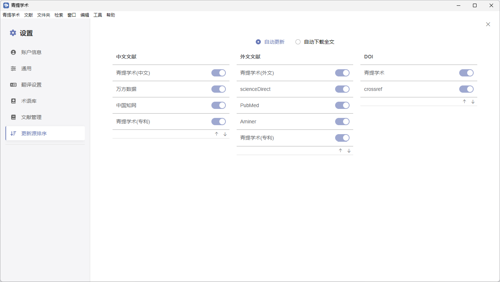The width and height of the screenshot is (500, 282).
Task: Click the 翻译设置 translation icon
Action: point(13,85)
